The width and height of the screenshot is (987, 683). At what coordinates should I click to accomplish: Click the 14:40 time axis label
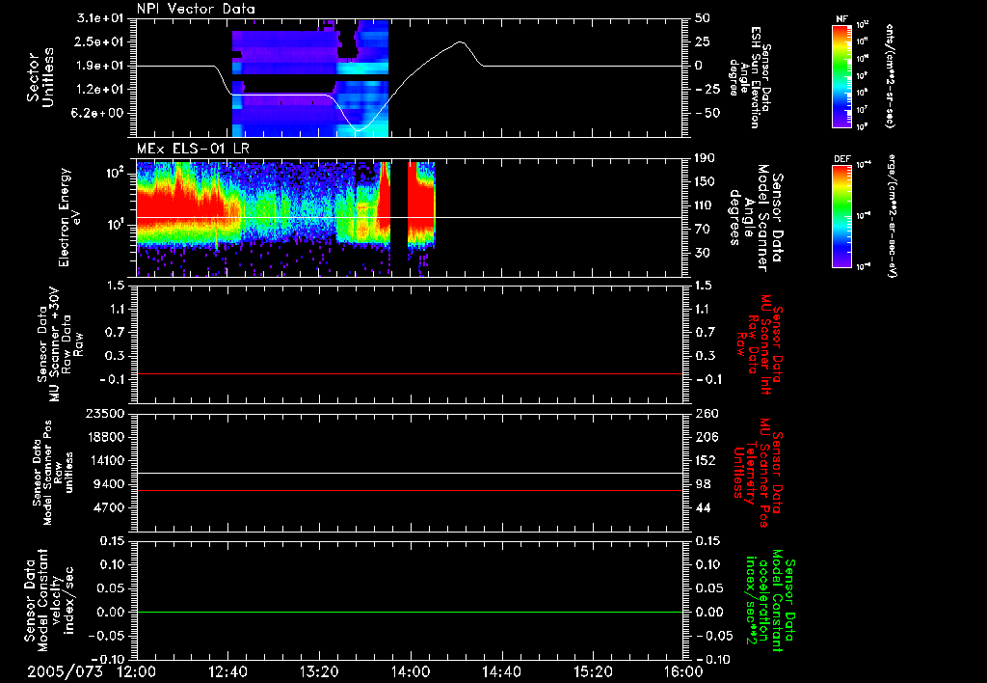point(501,671)
